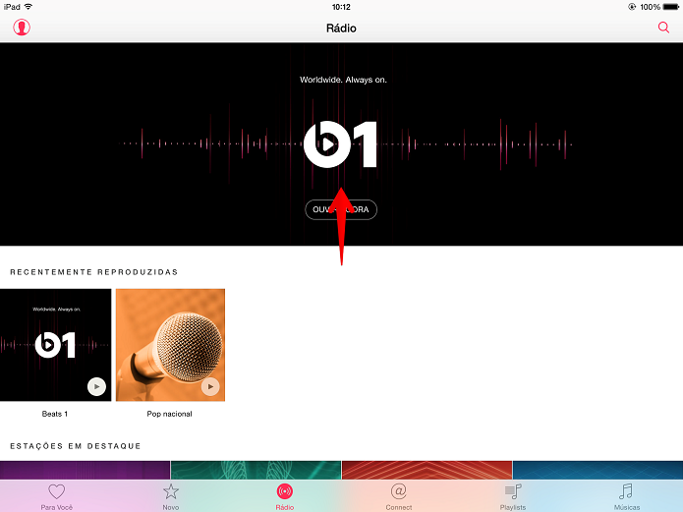This screenshot has height=512, width=683.
Task: Tap the "ESTAÇÕES EM DESTAQUE" heading
Action: [76, 446]
